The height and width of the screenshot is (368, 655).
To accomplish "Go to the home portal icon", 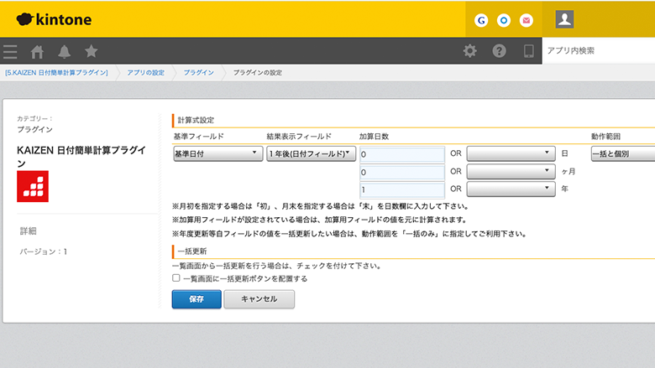I will [x=37, y=51].
